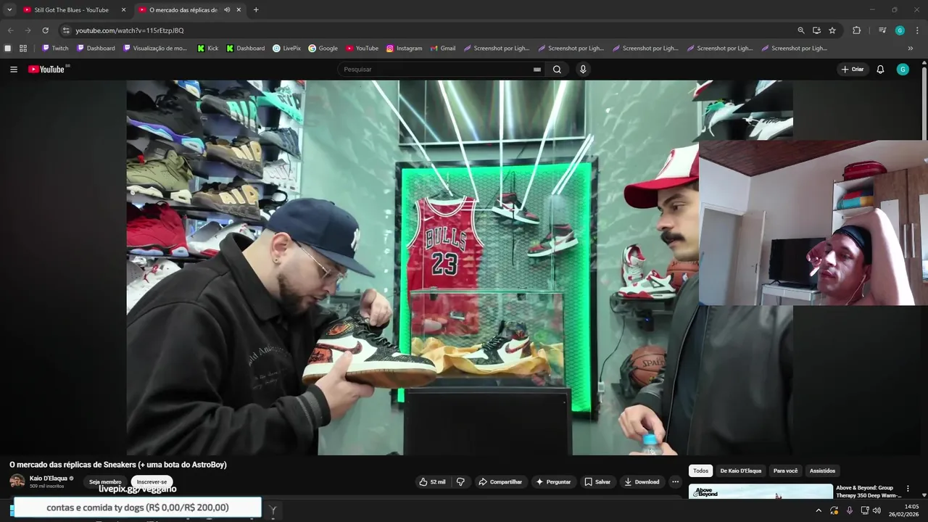Image resolution: width=928 pixels, height=522 pixels.
Task: Pause the sneaker video by clicking the player
Action: [x=460, y=268]
